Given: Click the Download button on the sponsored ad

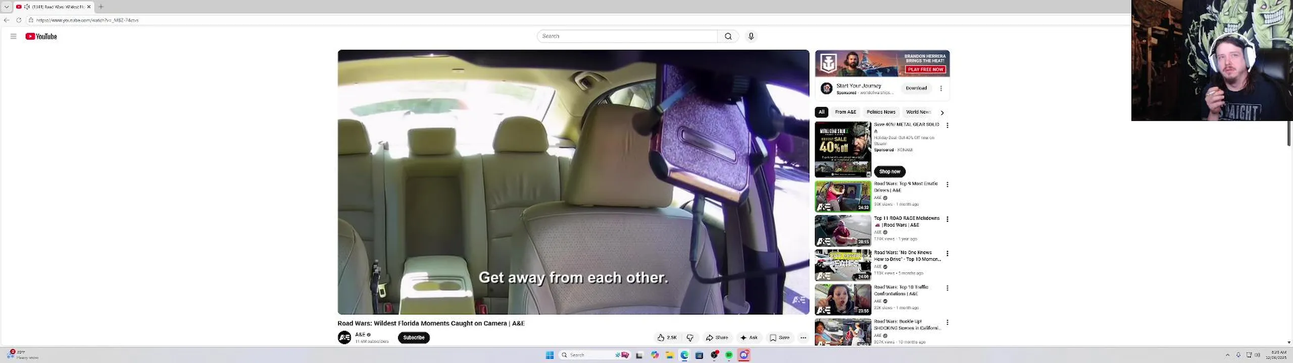Looking at the screenshot, I should point(916,88).
